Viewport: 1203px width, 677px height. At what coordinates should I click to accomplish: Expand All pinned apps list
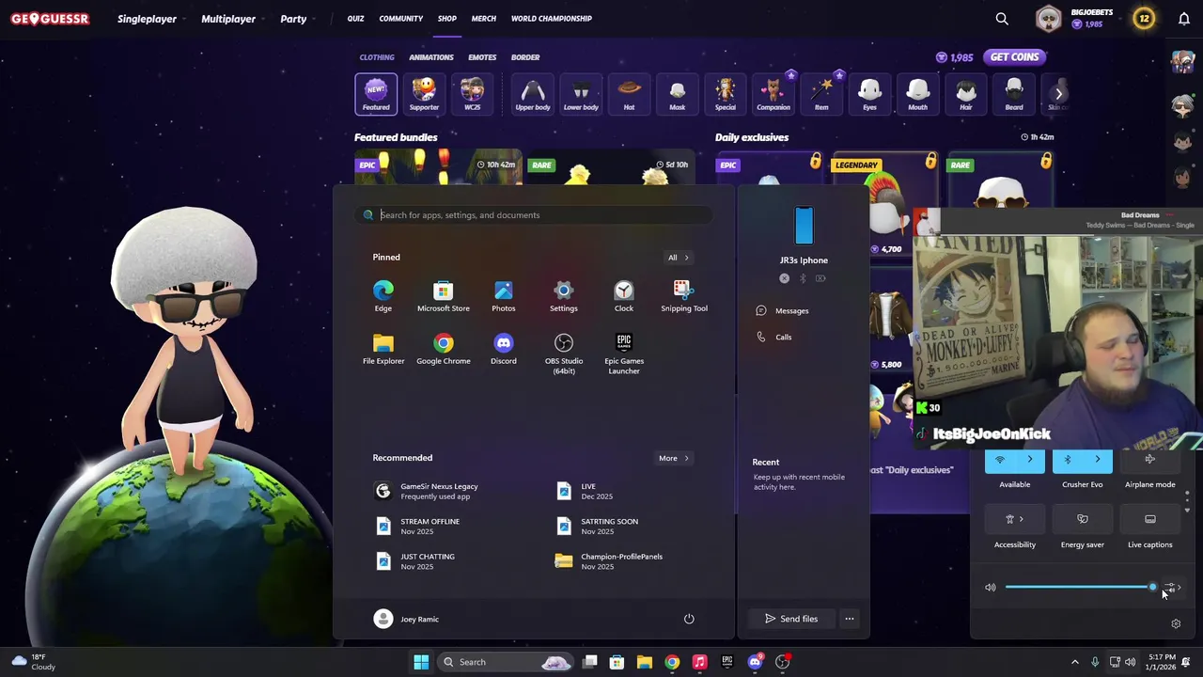(678, 258)
